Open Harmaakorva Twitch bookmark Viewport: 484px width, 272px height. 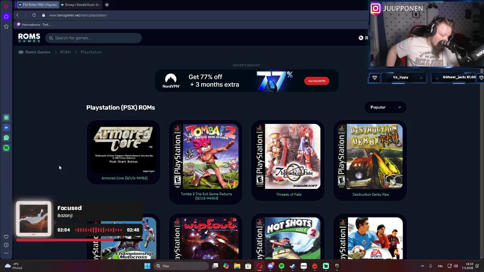(x=34, y=25)
